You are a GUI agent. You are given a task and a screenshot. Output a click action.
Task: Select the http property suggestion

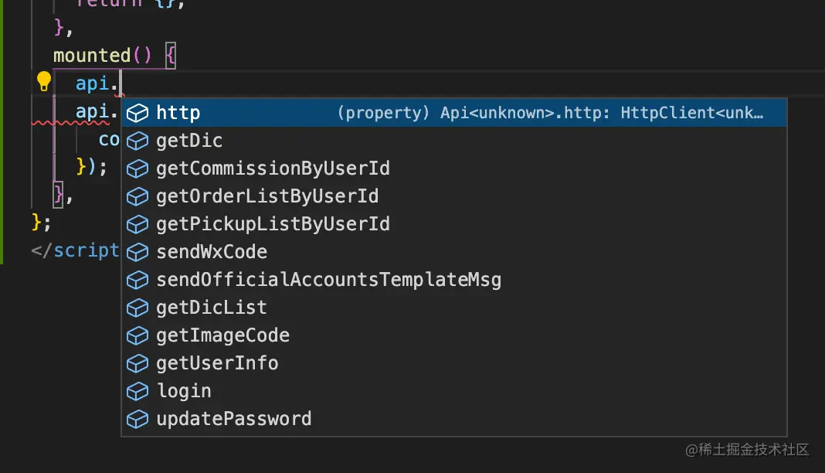tap(178, 113)
